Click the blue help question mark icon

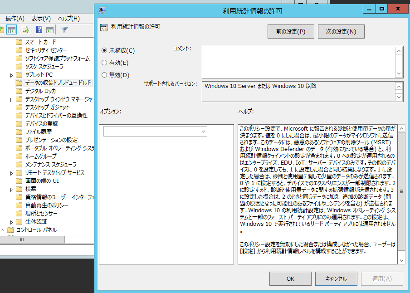coord(39,29)
